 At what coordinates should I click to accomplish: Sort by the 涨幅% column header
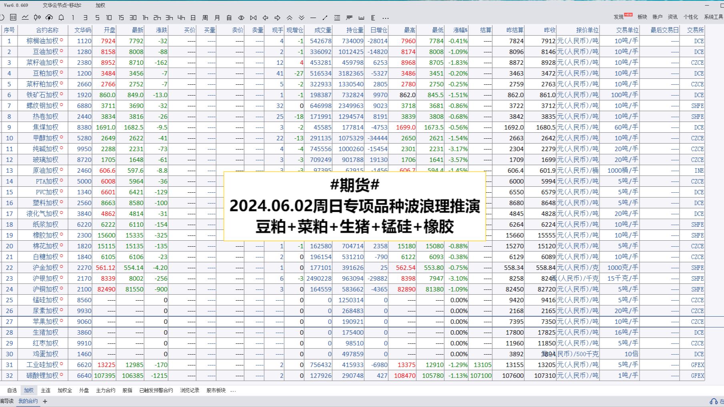tap(460, 30)
